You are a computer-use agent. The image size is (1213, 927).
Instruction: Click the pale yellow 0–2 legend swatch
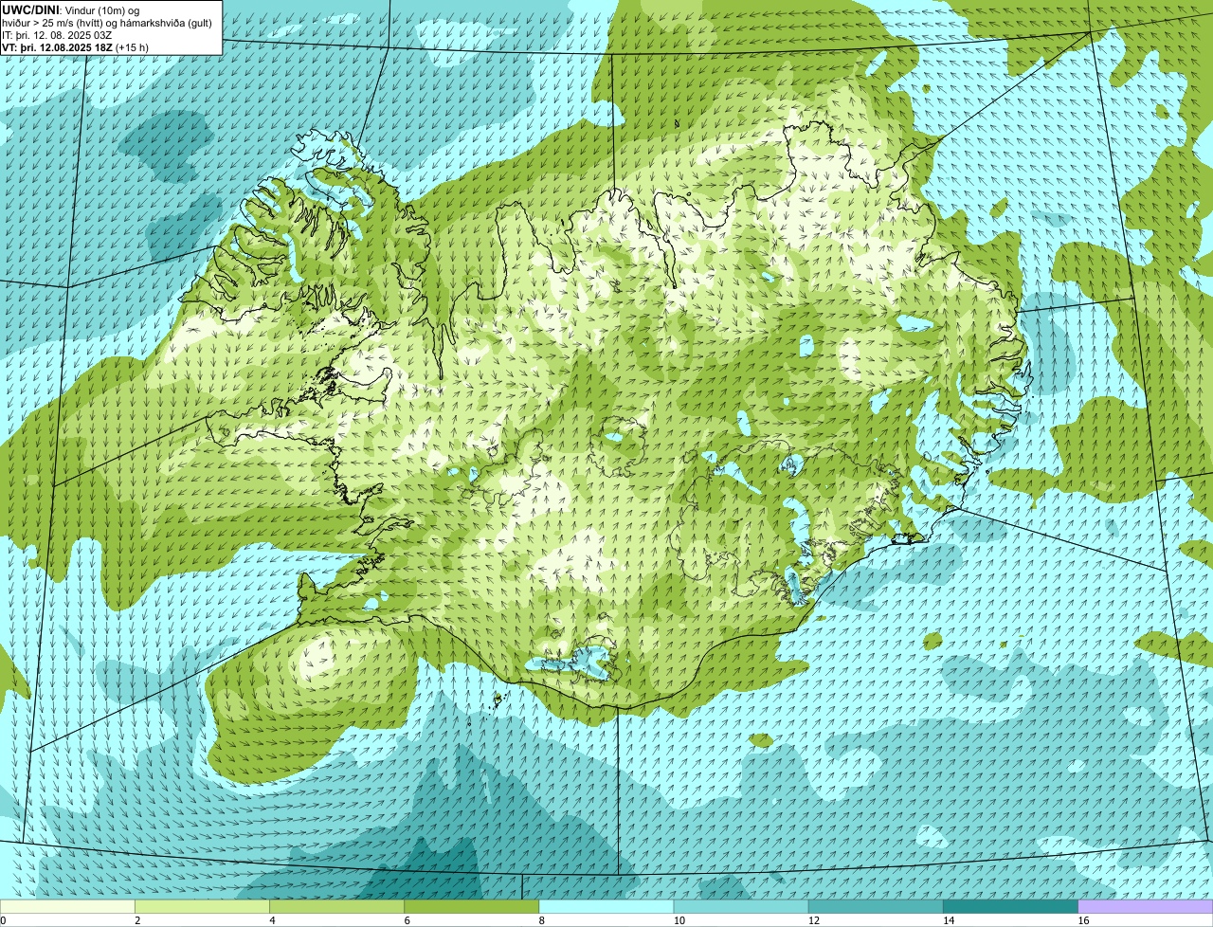click(67, 907)
